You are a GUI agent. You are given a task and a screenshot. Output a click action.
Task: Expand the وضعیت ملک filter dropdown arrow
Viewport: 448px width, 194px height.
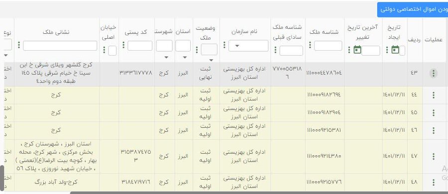(211, 60)
